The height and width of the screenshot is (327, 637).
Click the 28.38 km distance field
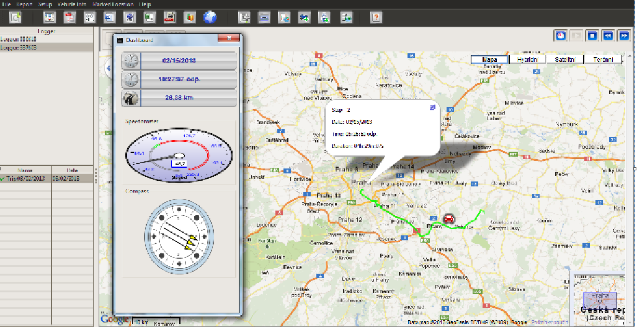click(x=179, y=98)
